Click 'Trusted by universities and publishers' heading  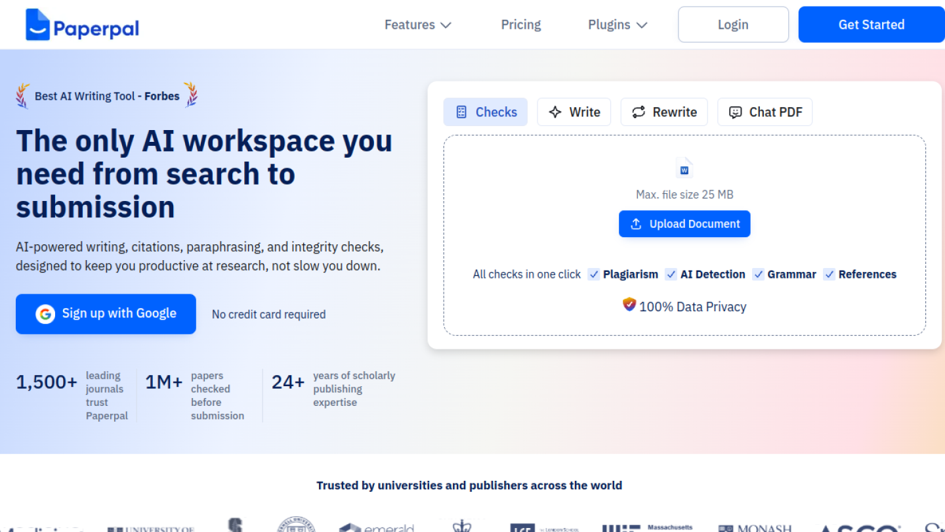tap(469, 486)
